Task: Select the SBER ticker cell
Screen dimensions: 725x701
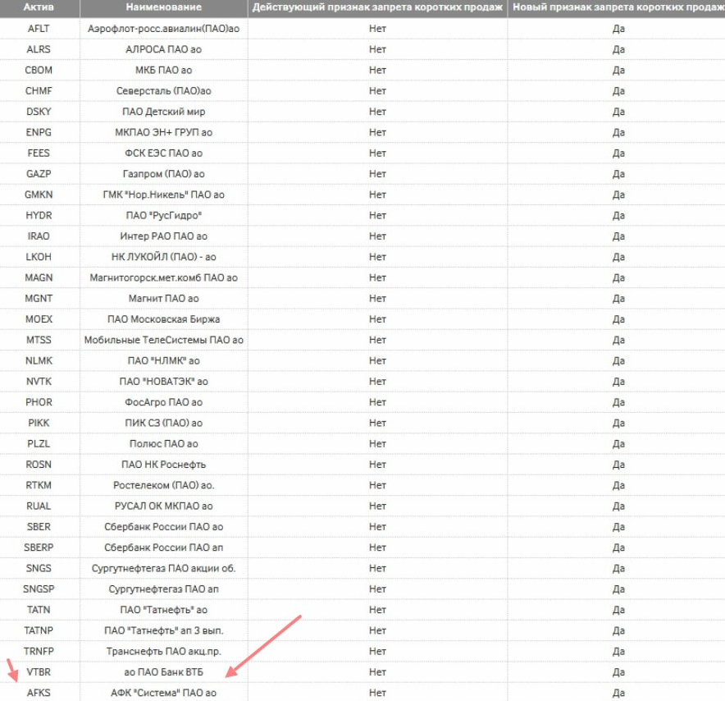Action: [x=39, y=527]
